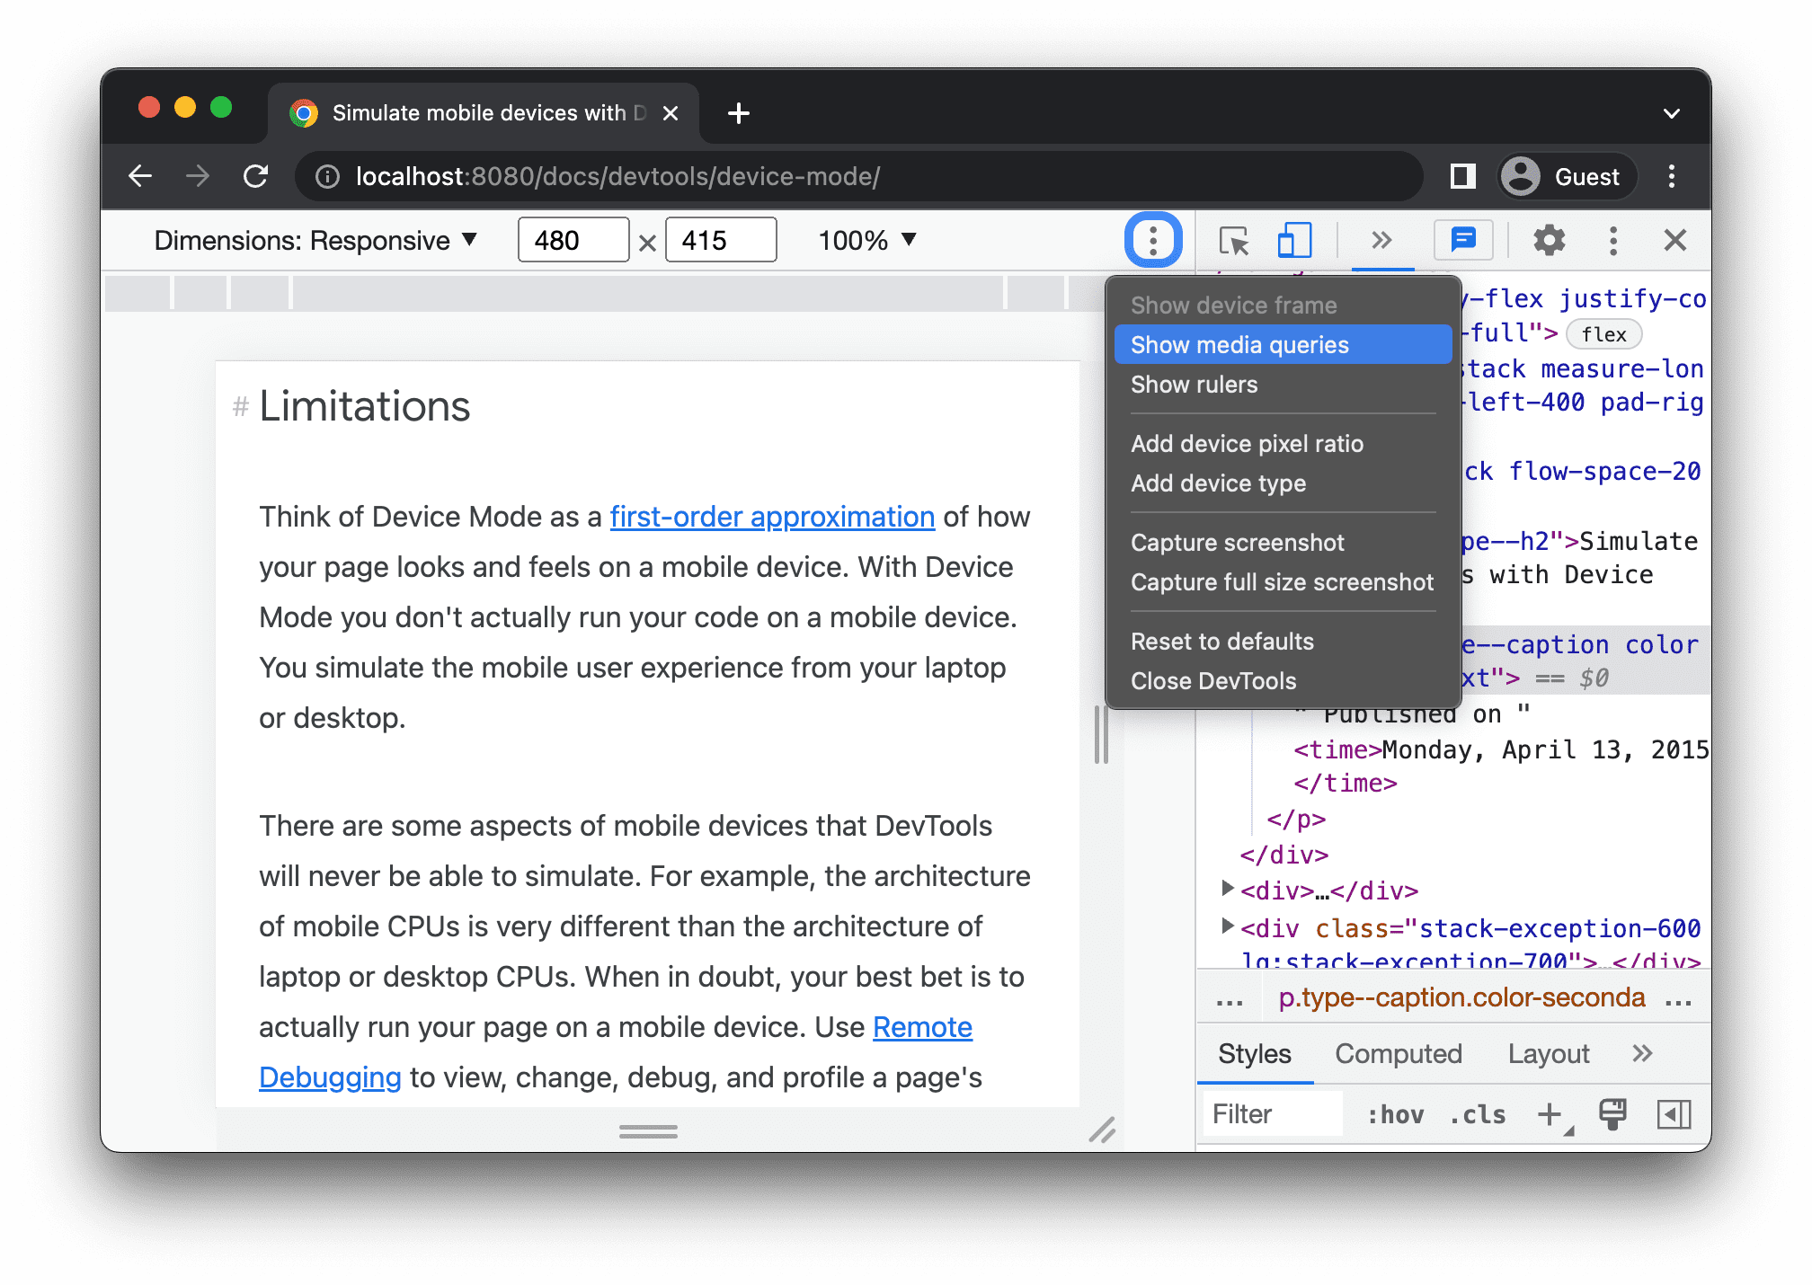
Task: Select Show media queries option
Action: tap(1239, 345)
